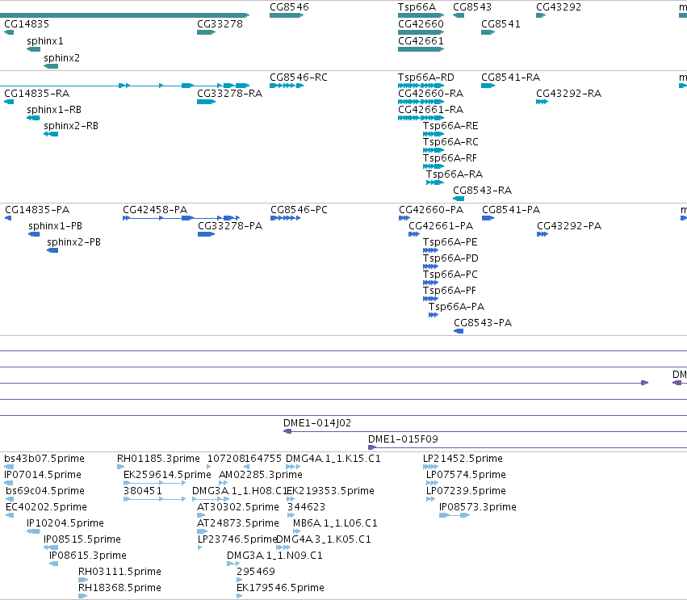Image resolution: width=687 pixels, height=600 pixels.
Task: Select the CG33278-PA protein label
Action: pos(230,226)
